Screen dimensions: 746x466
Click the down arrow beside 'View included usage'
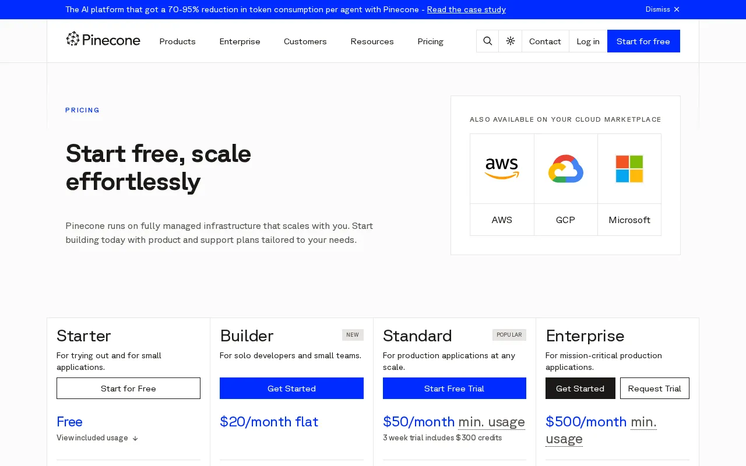pyautogui.click(x=135, y=438)
